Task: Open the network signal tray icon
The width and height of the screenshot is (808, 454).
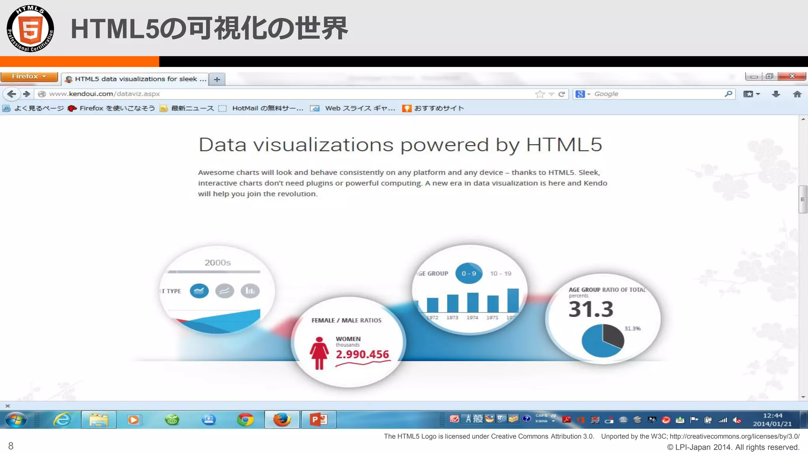Action: 723,420
